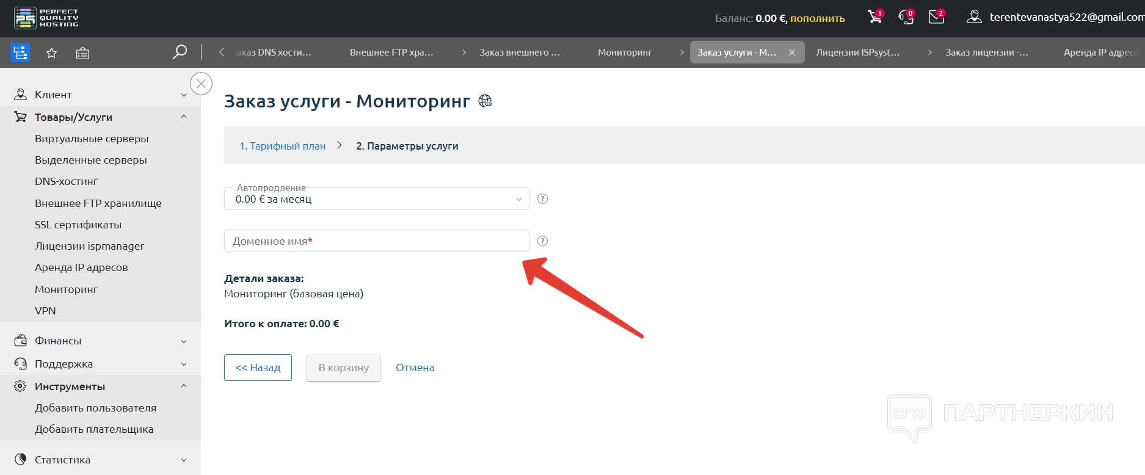Screen dimensions: 1145x475
Task: Expand the Финансы section
Action: pos(184,341)
